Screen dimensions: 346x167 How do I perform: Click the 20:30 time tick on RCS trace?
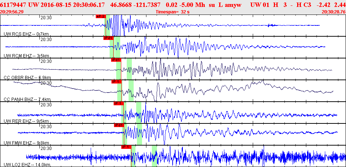(46, 18)
